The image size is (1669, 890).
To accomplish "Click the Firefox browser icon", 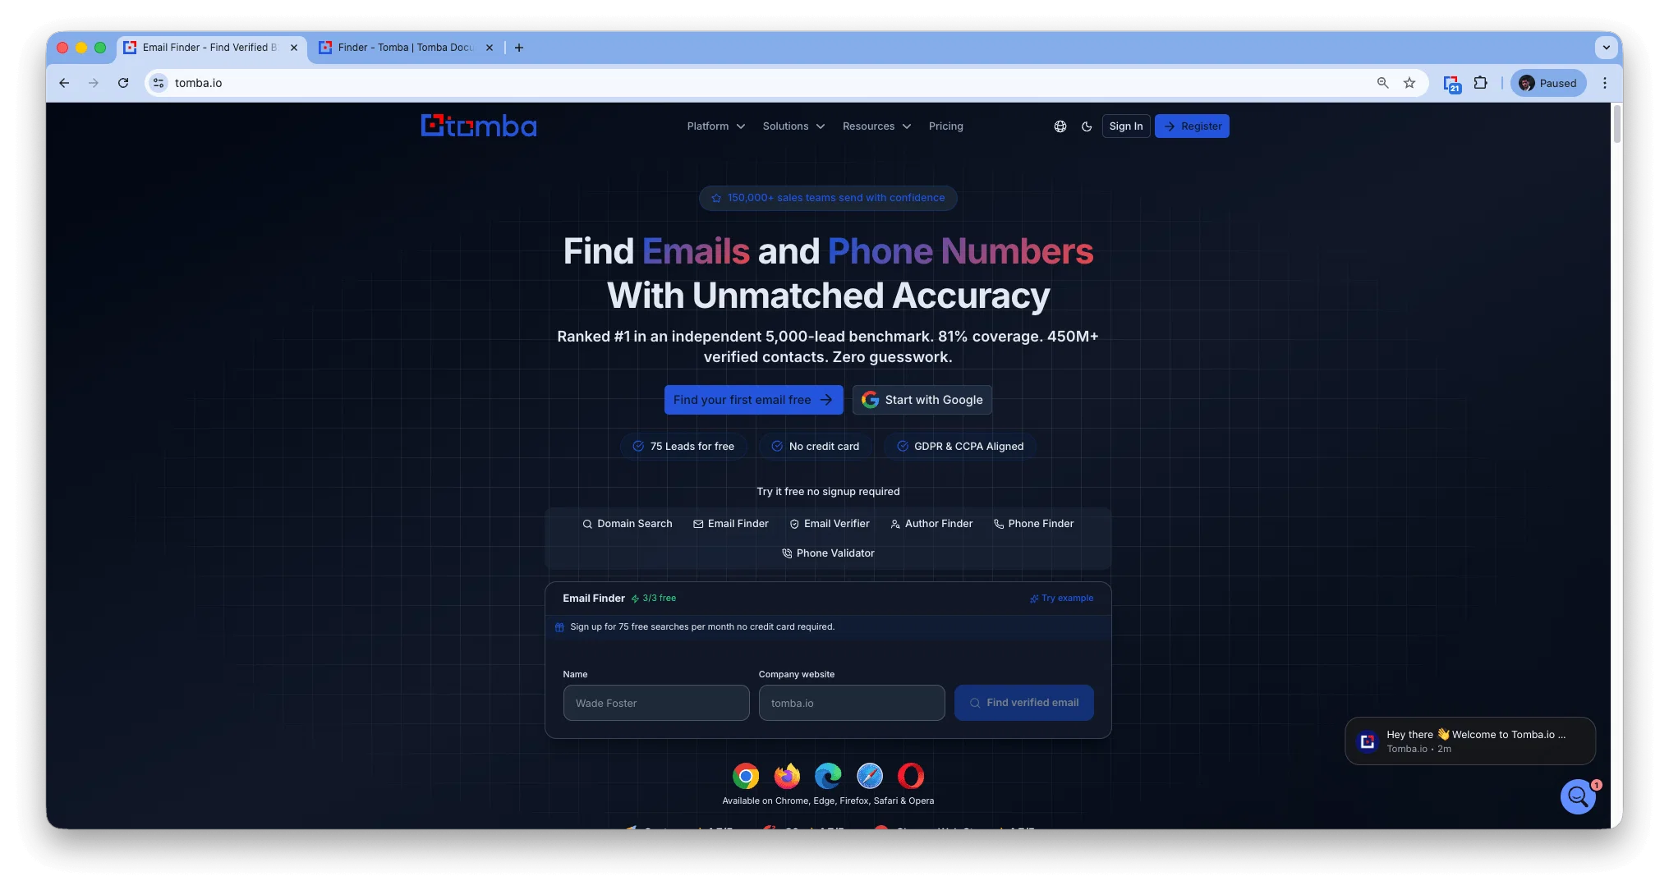I will 787,776.
